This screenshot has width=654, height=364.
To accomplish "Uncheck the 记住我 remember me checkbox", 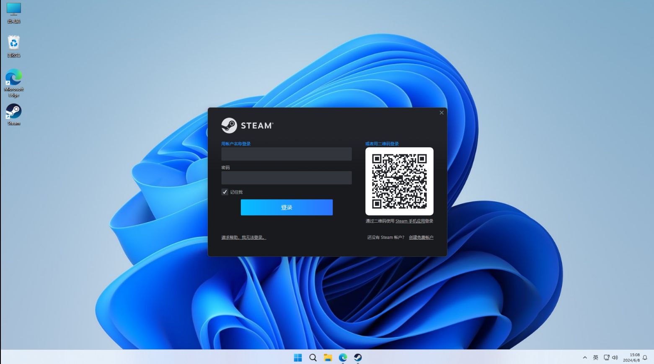I will pos(225,192).
